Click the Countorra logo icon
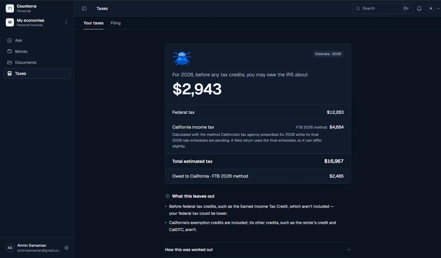 [x=10, y=8]
